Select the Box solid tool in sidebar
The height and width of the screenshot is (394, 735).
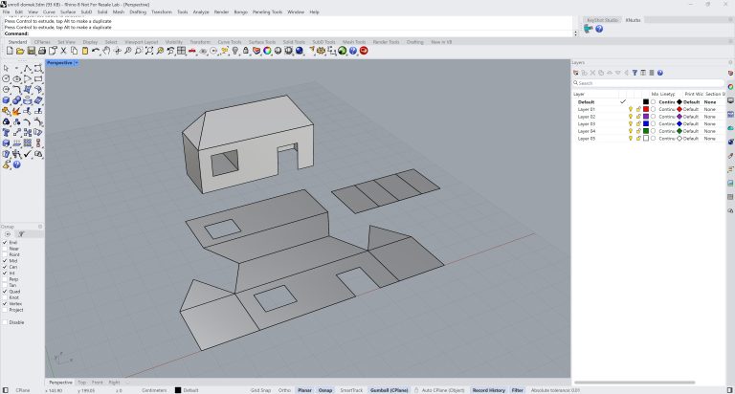click(x=6, y=100)
